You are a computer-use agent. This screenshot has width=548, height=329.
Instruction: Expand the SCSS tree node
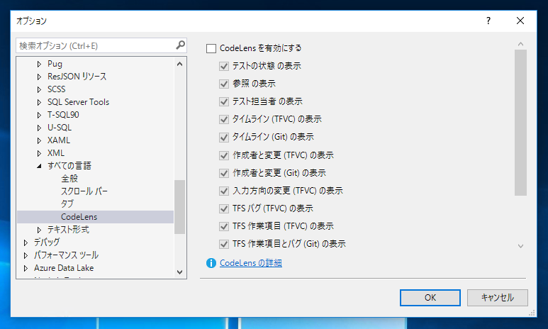39,89
